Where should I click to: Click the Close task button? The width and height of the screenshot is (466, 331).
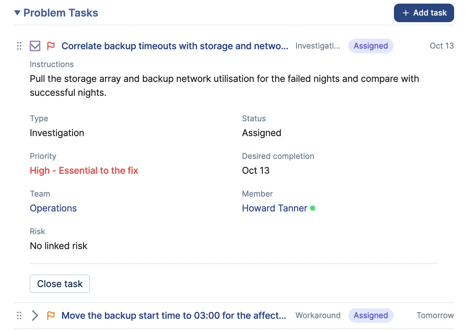(x=60, y=284)
